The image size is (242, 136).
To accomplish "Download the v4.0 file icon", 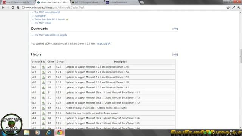I will pyautogui.click(x=43, y=113).
